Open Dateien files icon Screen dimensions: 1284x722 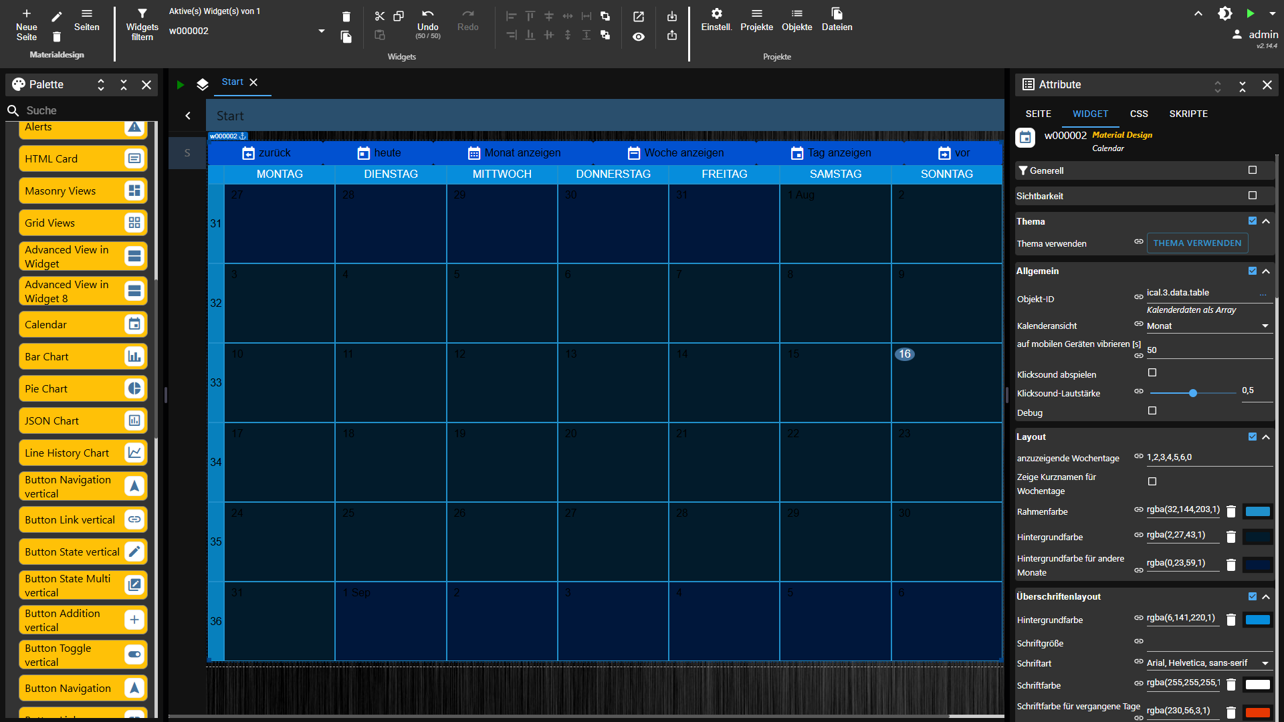click(837, 13)
